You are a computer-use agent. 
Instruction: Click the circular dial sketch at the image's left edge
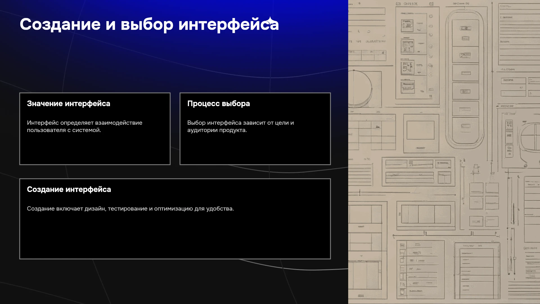pos(361,88)
